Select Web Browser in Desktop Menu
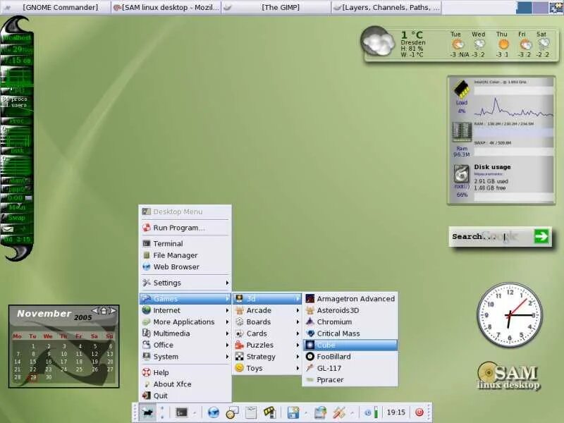The height and width of the screenshot is (423, 564). (x=185, y=266)
